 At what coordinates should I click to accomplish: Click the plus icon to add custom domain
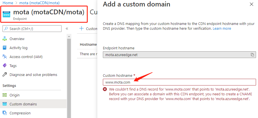coord(82,29)
